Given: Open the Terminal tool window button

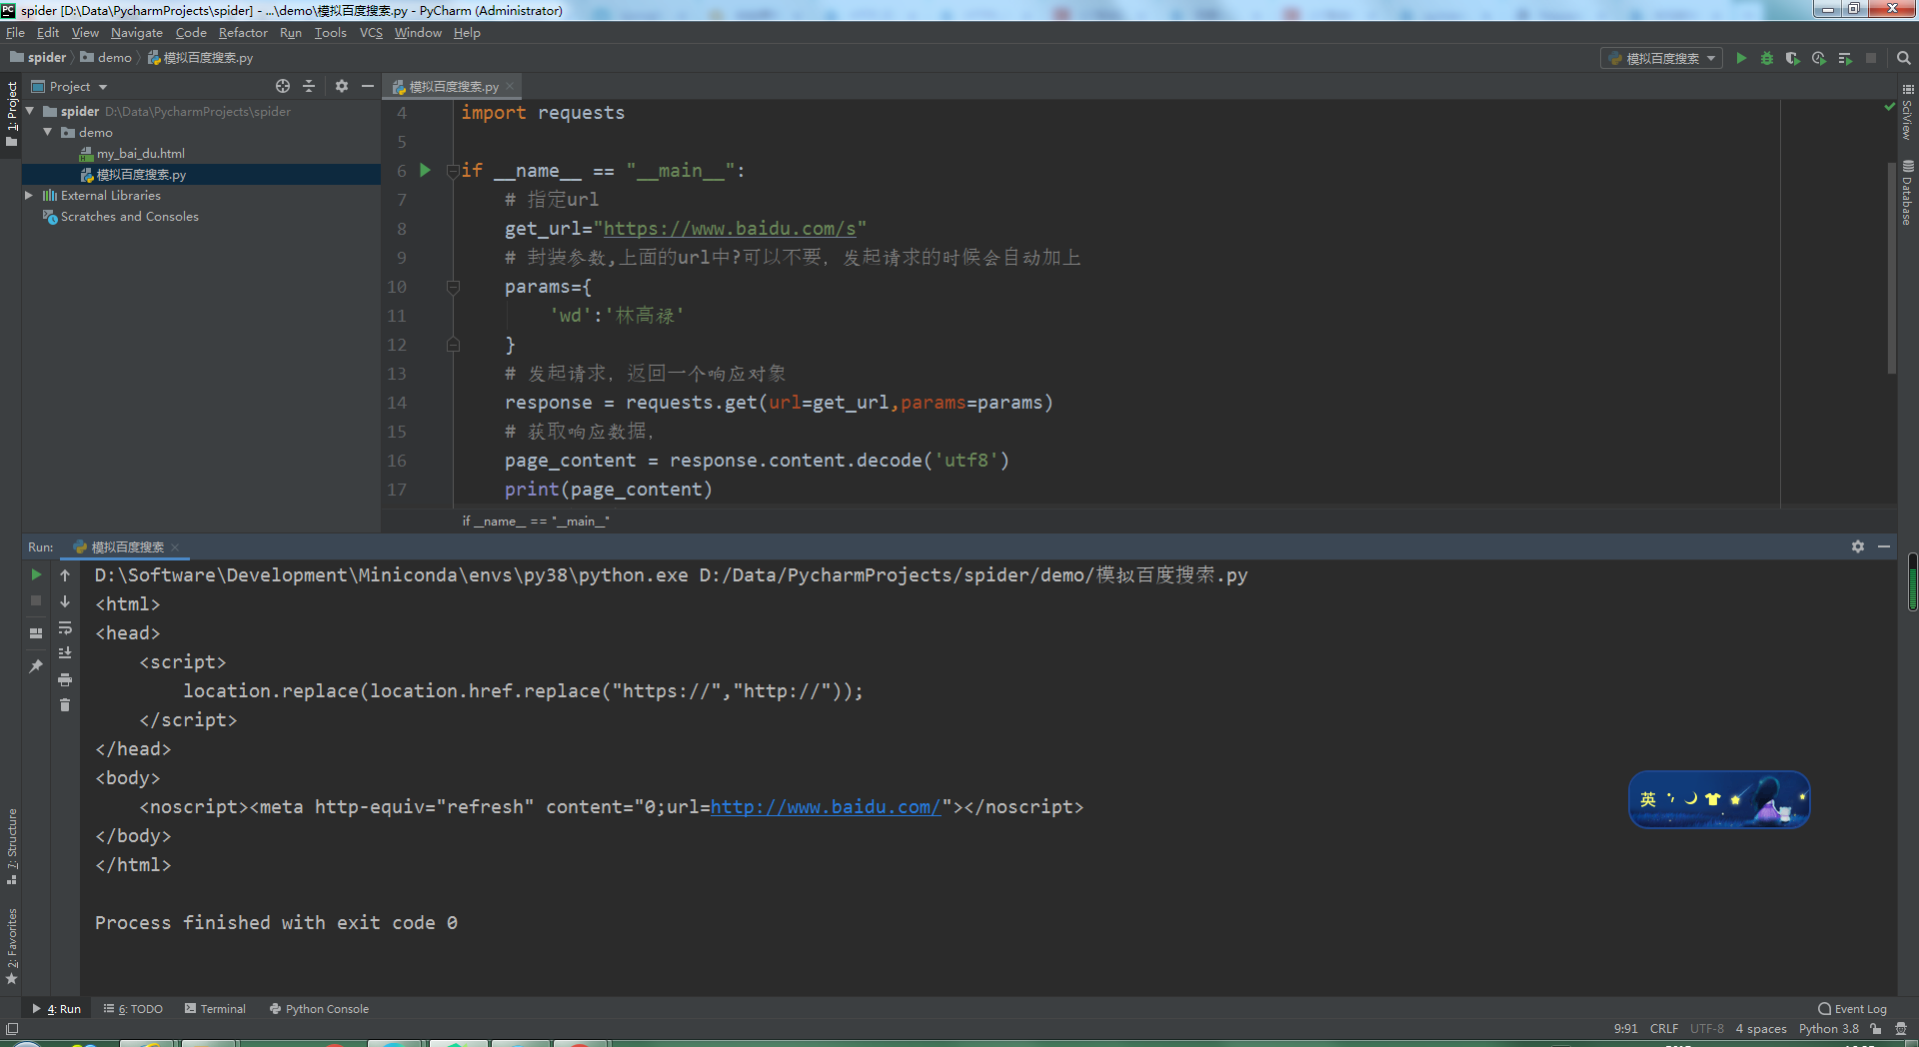Looking at the screenshot, I should pyautogui.click(x=215, y=1009).
